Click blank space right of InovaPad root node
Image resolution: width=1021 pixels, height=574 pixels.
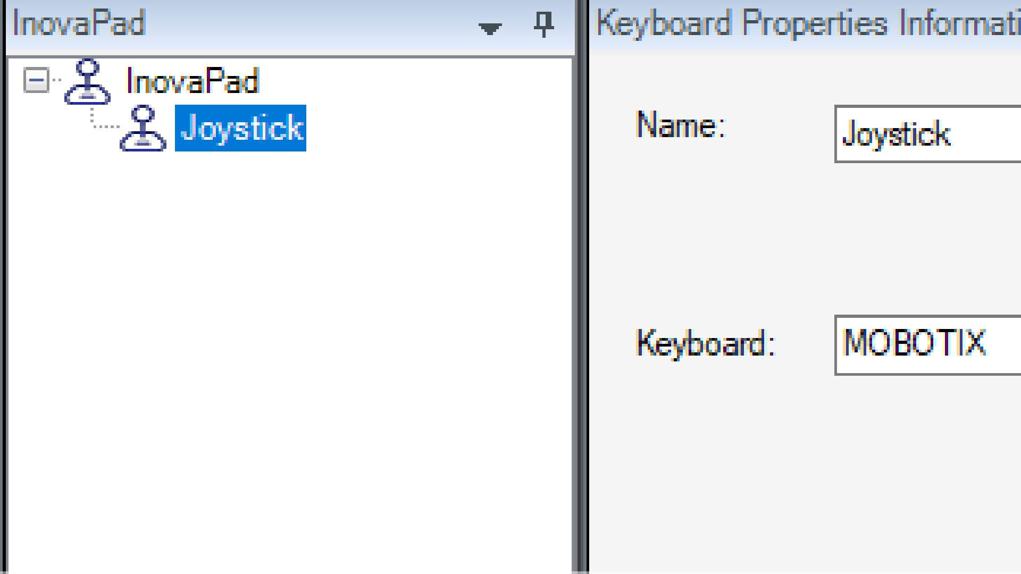[x=415, y=82]
